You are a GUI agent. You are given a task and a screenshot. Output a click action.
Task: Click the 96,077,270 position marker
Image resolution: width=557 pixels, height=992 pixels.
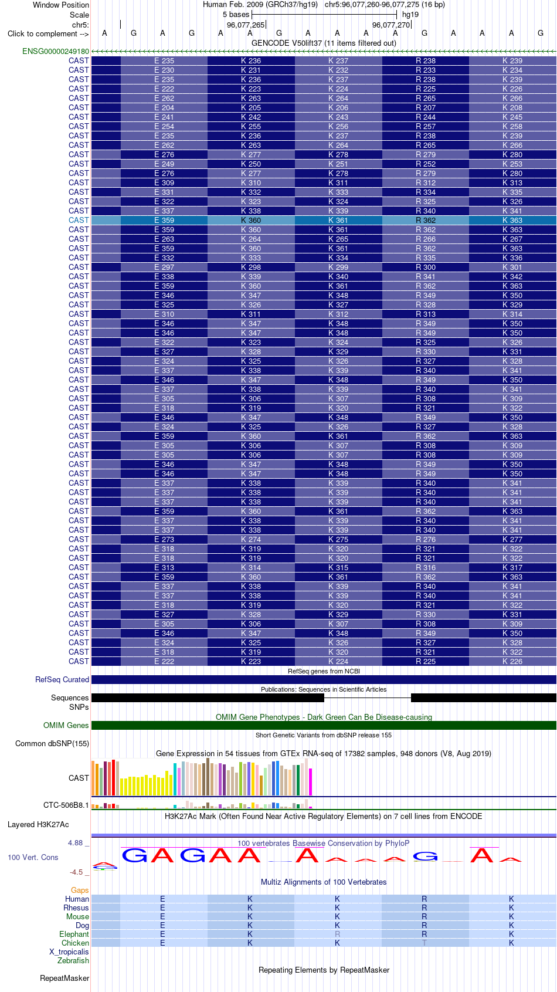391,25
